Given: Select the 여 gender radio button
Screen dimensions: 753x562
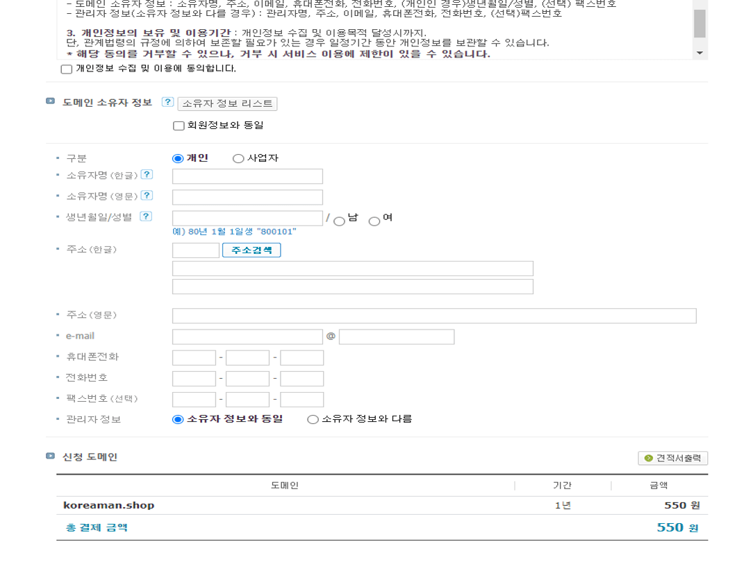Looking at the screenshot, I should (374, 221).
